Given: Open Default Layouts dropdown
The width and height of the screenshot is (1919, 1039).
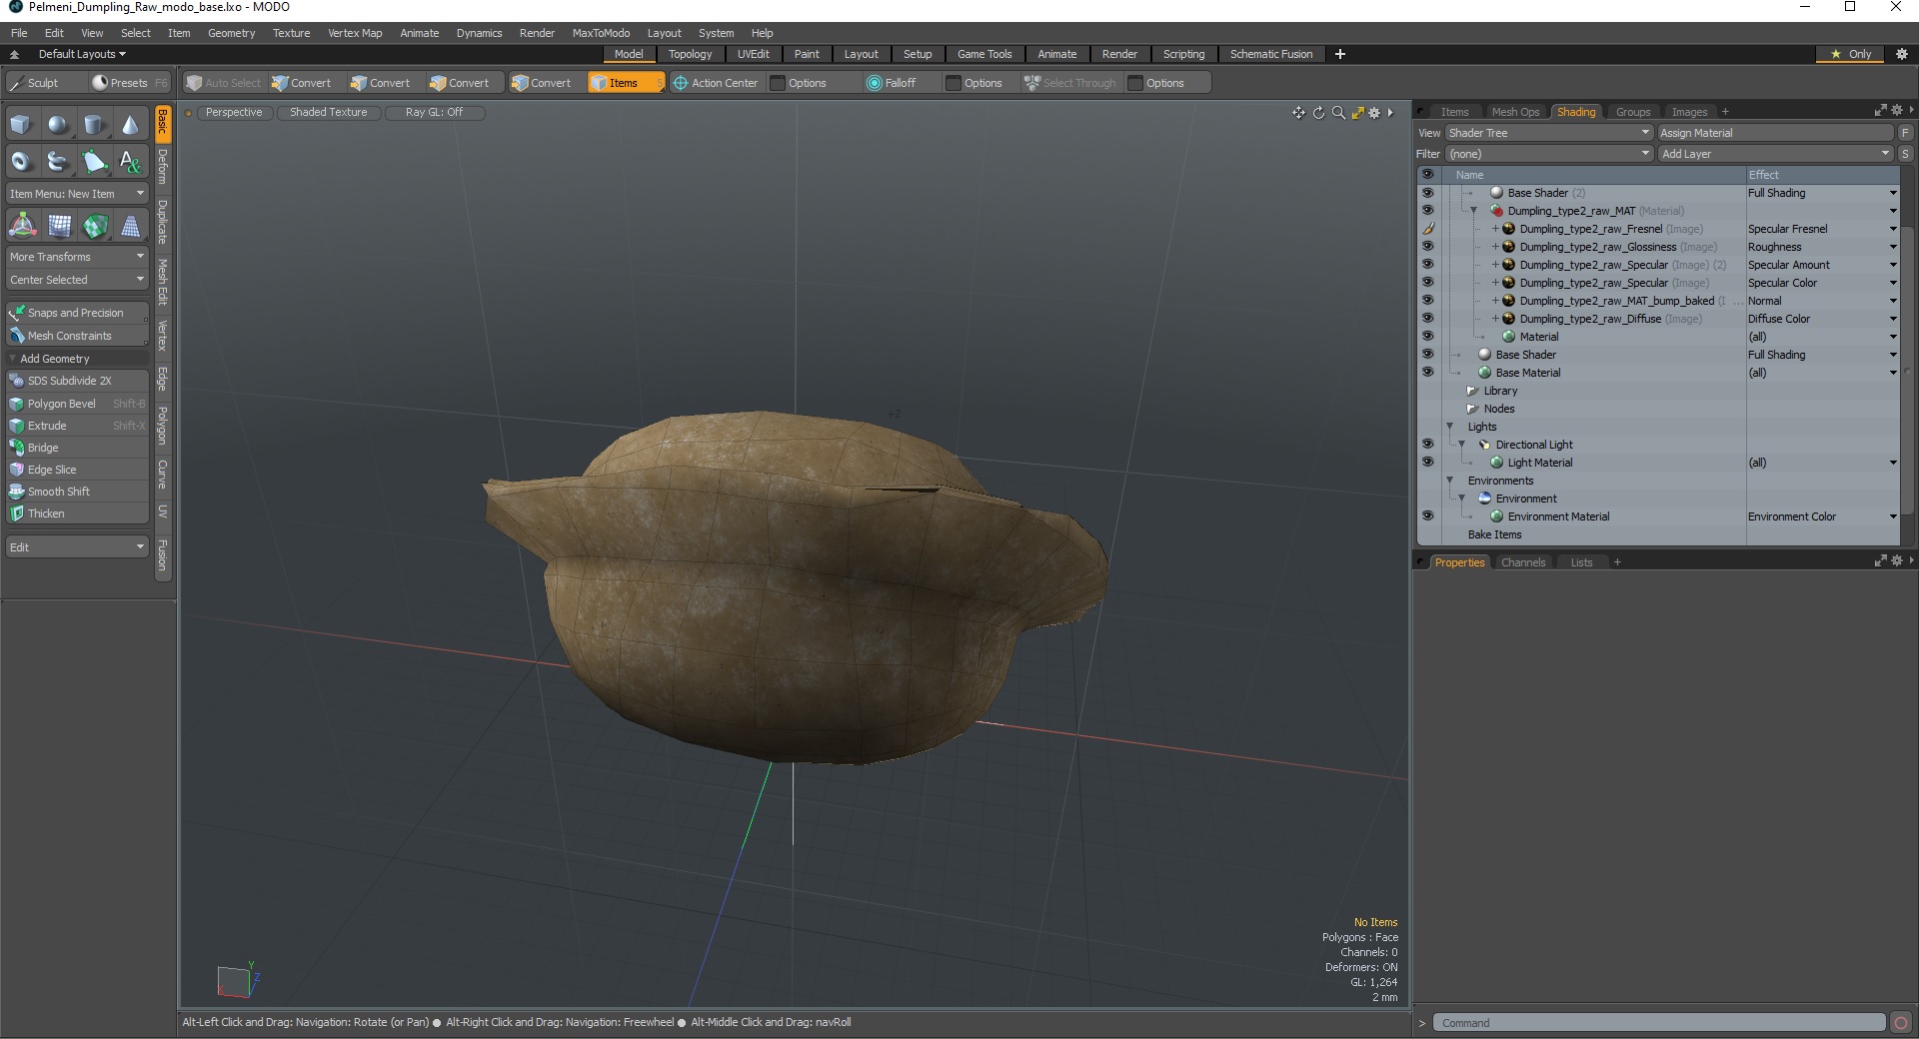Looking at the screenshot, I should (x=82, y=54).
